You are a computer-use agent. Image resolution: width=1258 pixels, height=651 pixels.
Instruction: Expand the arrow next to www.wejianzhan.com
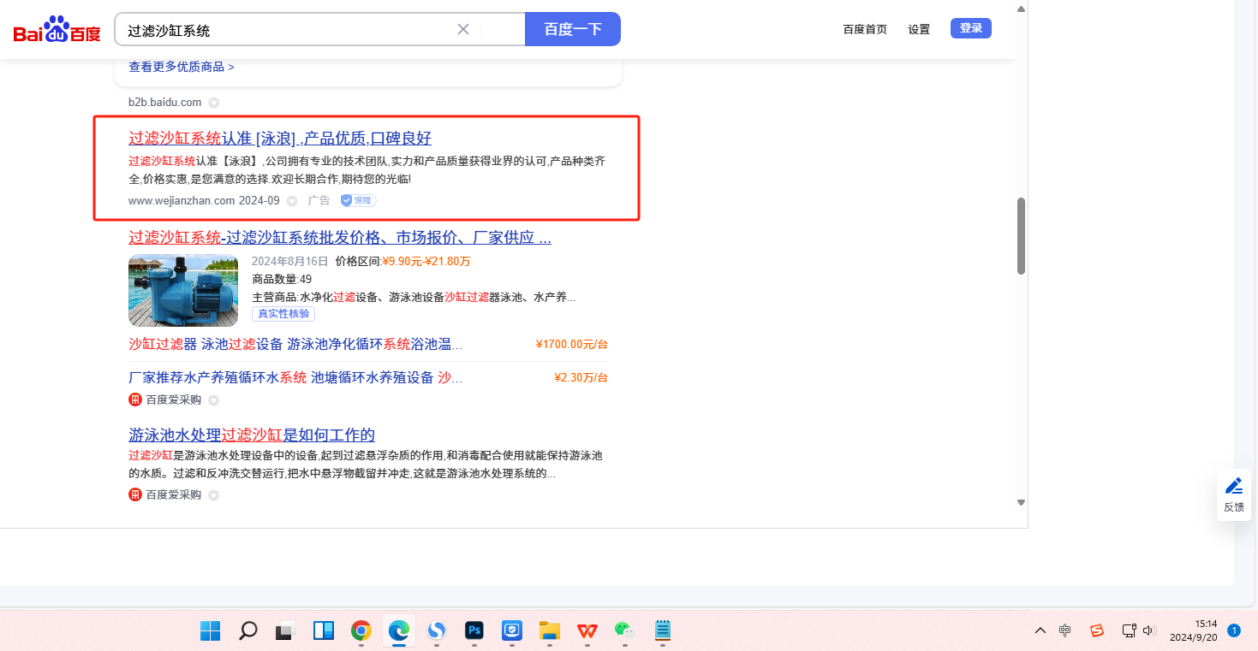pos(291,201)
